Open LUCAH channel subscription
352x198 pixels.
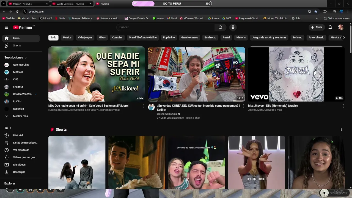pyautogui.click(x=21, y=101)
